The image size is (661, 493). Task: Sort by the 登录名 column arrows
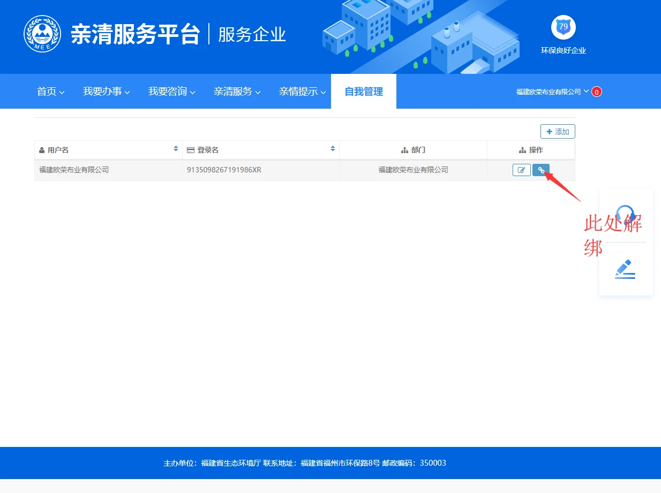(x=333, y=149)
